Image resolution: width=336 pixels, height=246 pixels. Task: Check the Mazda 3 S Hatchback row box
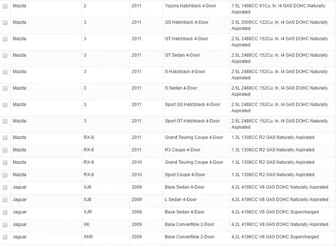(x=5, y=72)
